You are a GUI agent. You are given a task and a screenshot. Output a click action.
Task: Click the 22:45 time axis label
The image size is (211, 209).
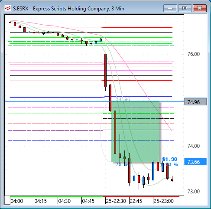coord(136,201)
